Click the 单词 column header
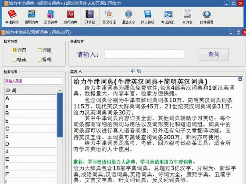Viewport: 246px width, 184px height. pyautogui.click(x=30, y=91)
